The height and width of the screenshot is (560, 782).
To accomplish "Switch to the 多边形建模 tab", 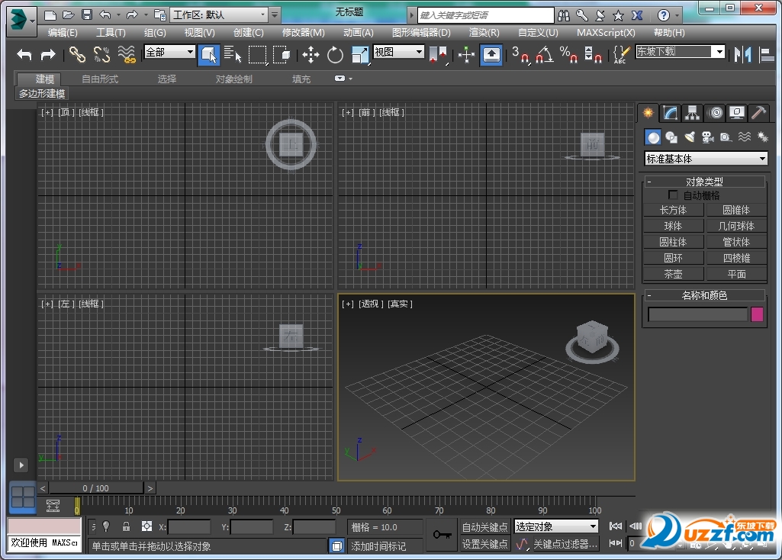I will pos(42,93).
